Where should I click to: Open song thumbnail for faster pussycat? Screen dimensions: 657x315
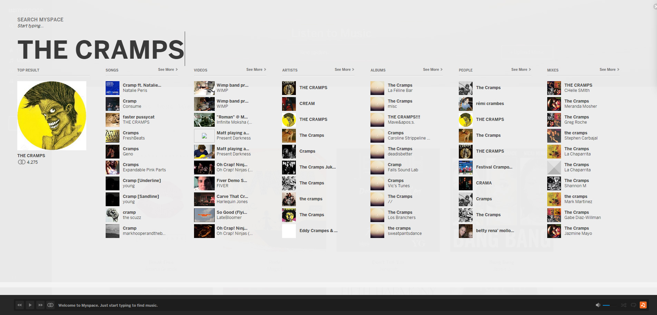pyautogui.click(x=113, y=120)
